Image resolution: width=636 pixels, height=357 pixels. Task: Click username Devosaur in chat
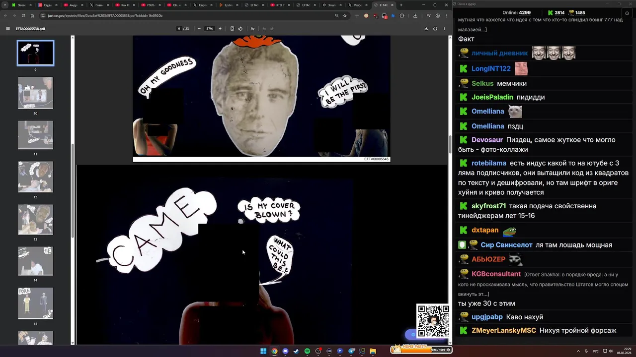[487, 140]
